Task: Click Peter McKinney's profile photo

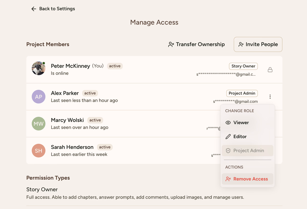Action: pos(39,68)
